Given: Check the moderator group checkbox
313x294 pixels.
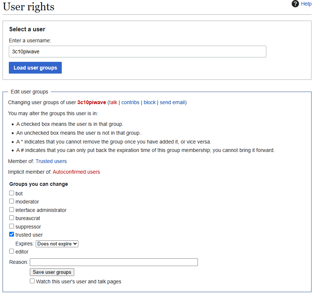Looking at the screenshot, I should 11,201.
